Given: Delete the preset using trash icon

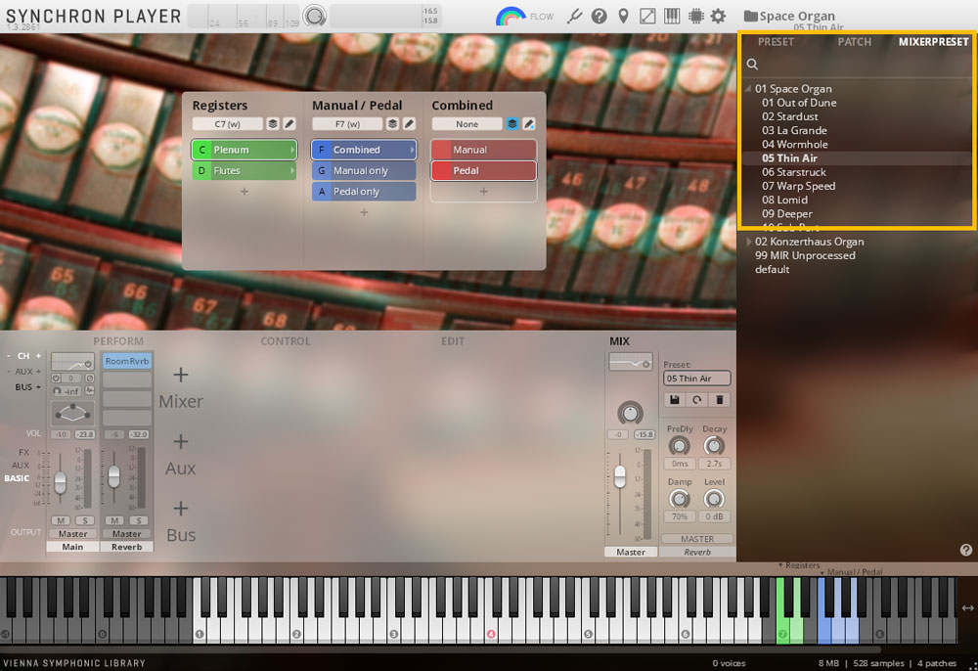Looking at the screenshot, I should [x=719, y=400].
